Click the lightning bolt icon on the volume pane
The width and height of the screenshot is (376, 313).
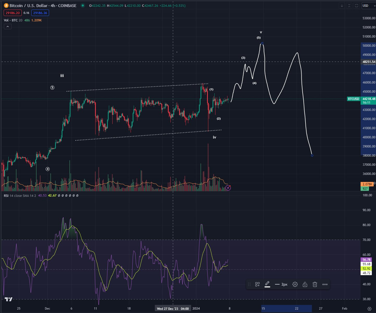[x=228, y=187]
